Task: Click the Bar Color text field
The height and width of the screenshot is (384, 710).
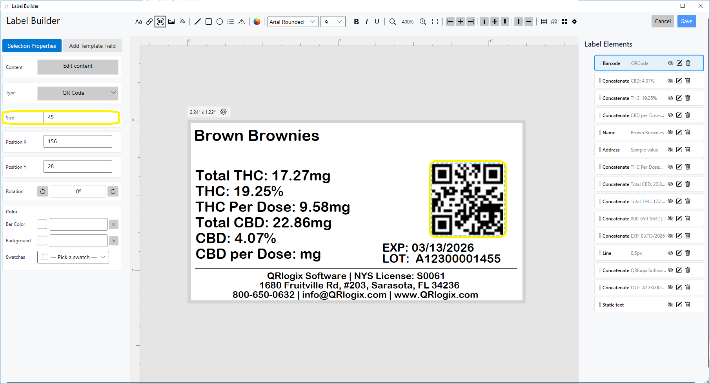Action: click(78, 224)
